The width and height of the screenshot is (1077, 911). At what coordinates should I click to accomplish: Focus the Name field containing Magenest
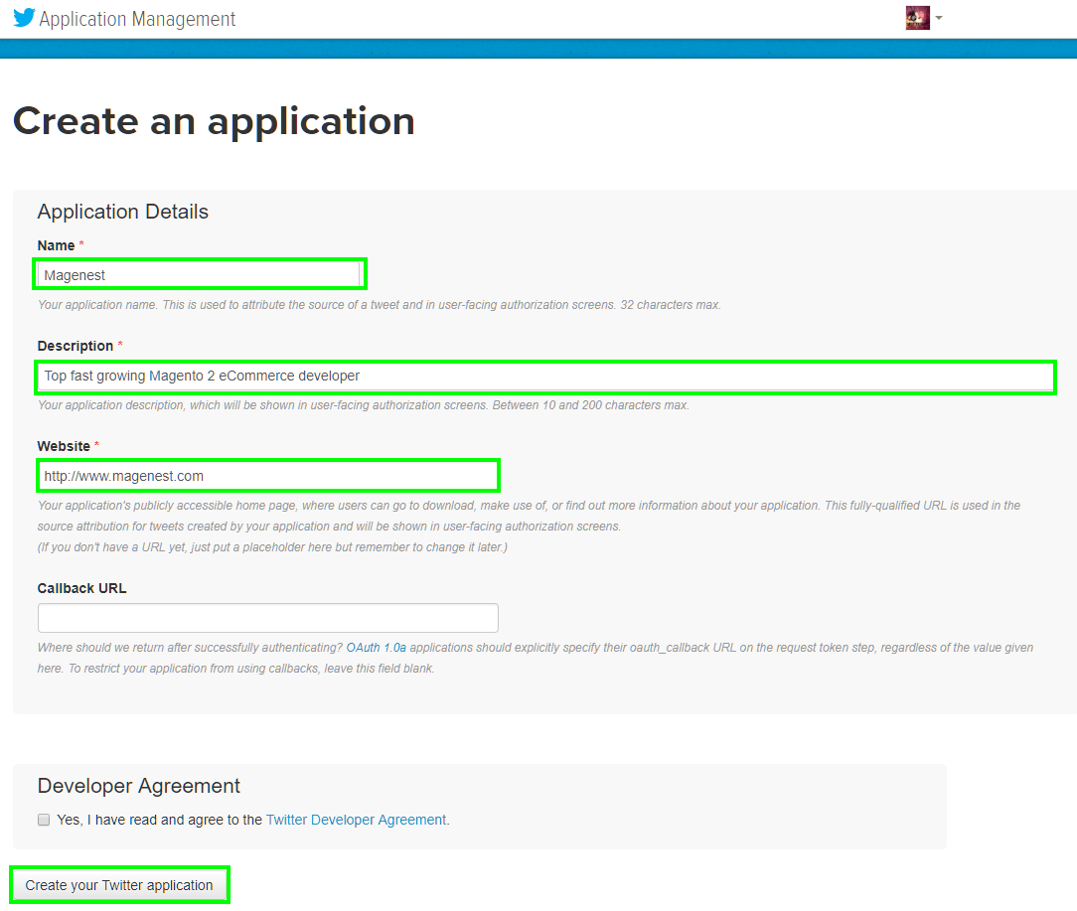pos(199,275)
